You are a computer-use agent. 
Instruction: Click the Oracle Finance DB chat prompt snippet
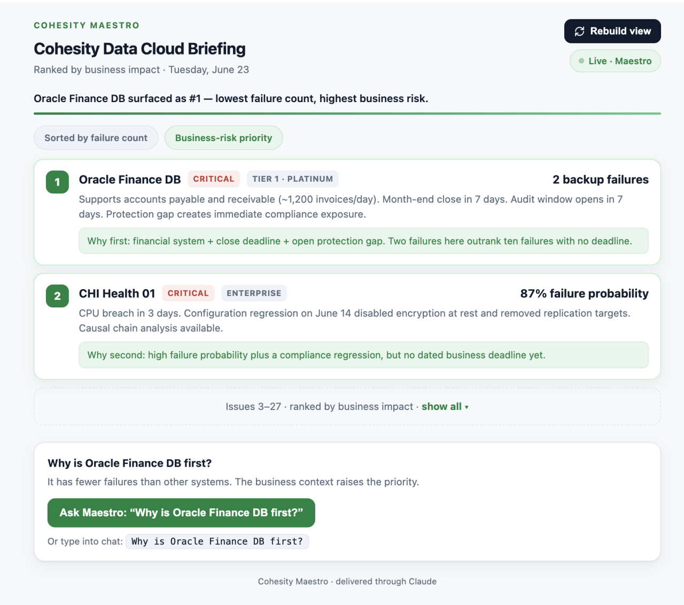point(217,541)
